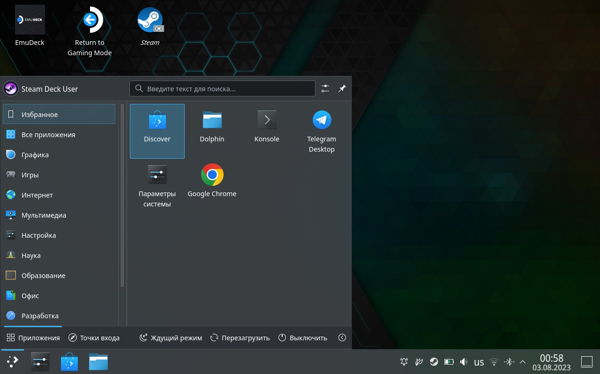This screenshot has width=600, height=374.
Task: Open the Настройка category
Action: coord(59,235)
